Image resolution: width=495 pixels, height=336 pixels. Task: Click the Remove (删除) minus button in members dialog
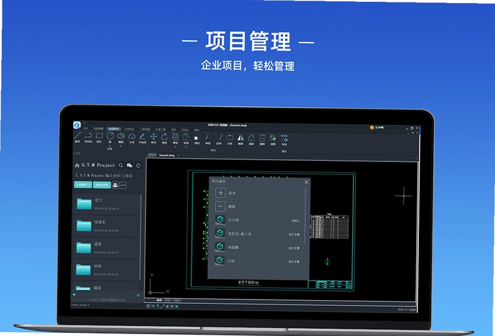coord(220,206)
